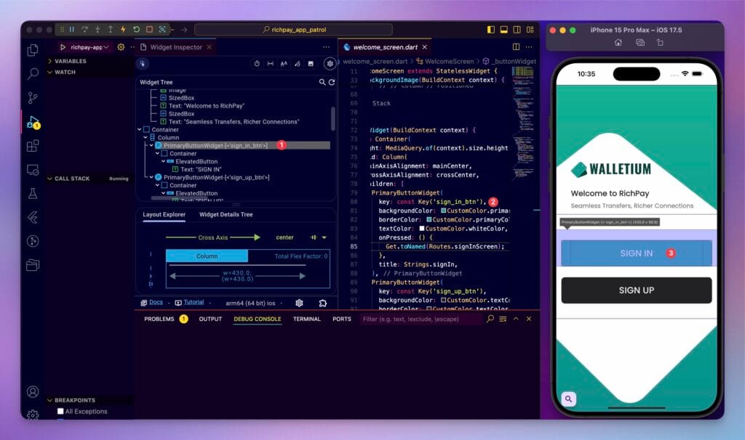
Task: Switch to Layout Explorer tab
Action: 164,214
